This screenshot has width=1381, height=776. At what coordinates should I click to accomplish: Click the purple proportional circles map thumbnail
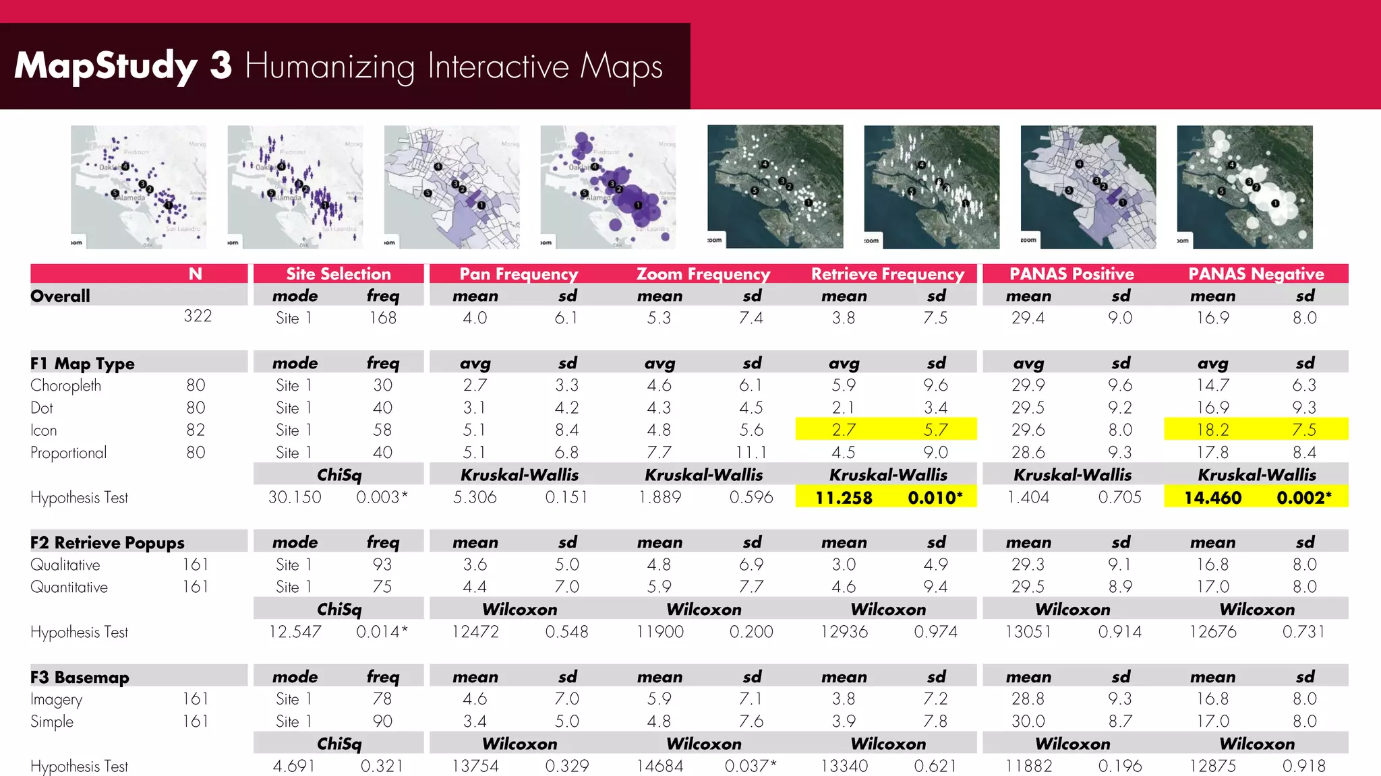click(608, 187)
